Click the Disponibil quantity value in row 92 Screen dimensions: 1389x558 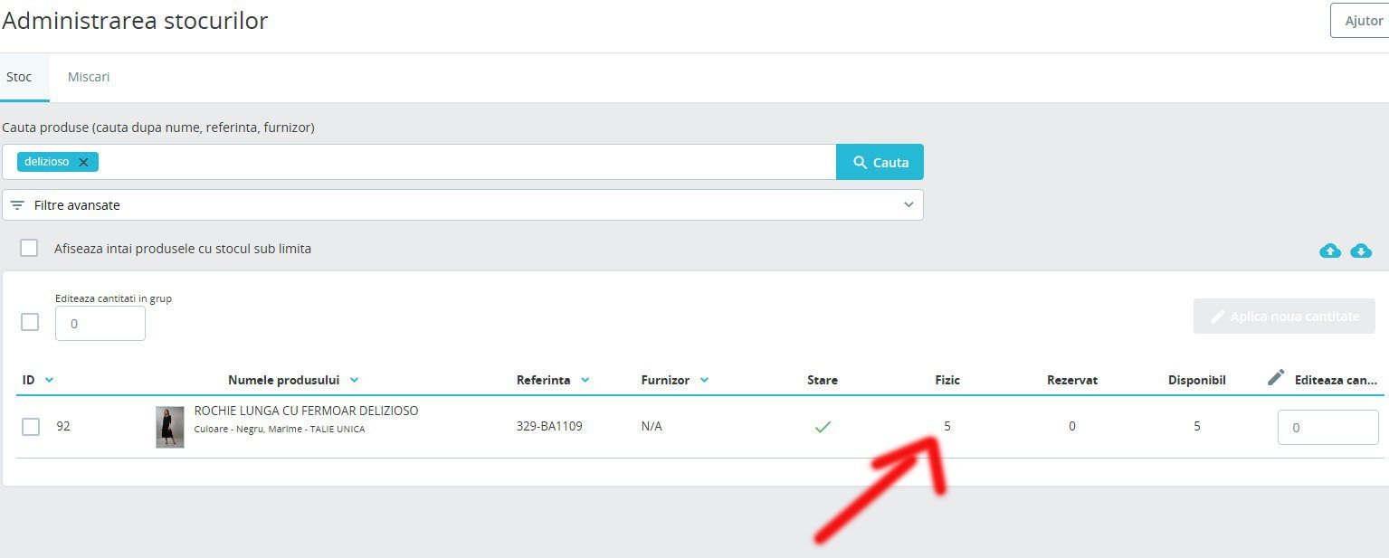coord(1197,426)
